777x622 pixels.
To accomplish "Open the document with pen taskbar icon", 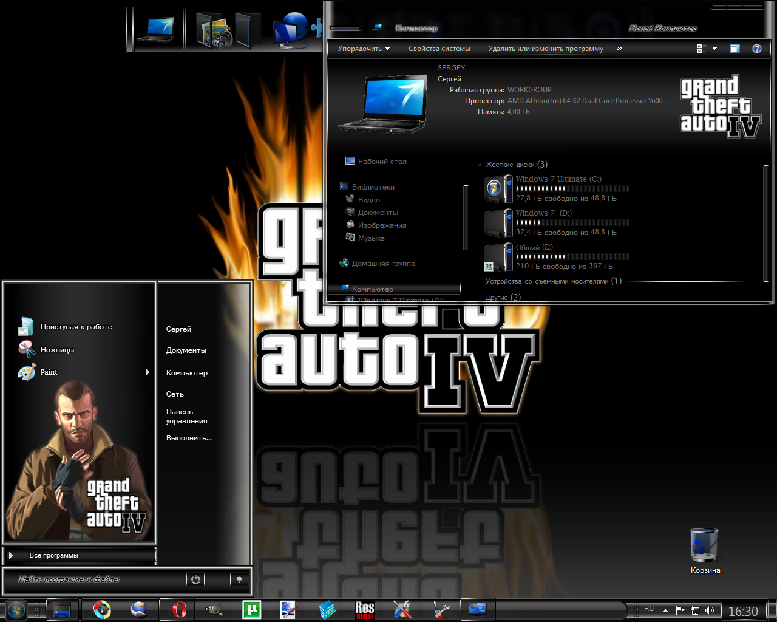I will [x=288, y=609].
